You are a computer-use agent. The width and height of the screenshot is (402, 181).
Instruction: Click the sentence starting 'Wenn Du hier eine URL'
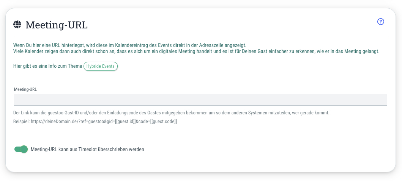130,45
